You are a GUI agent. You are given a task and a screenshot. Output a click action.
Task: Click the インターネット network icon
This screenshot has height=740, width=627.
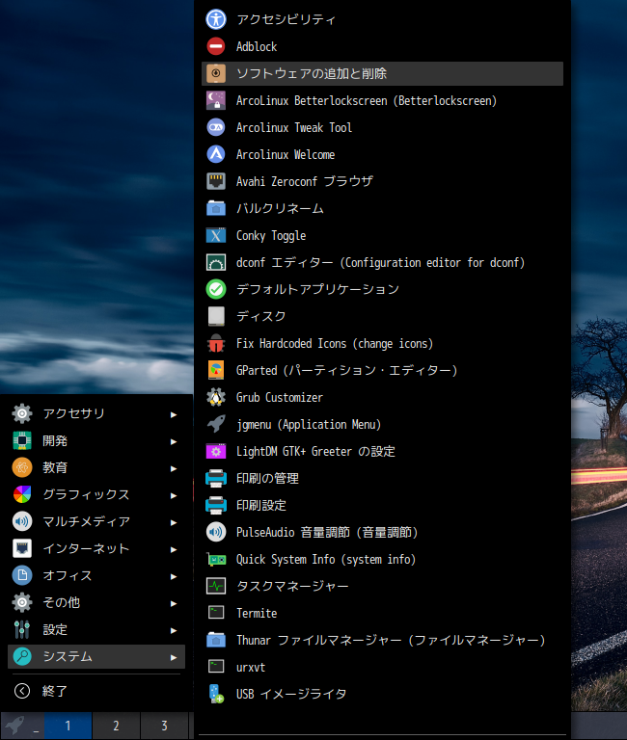(x=22, y=548)
